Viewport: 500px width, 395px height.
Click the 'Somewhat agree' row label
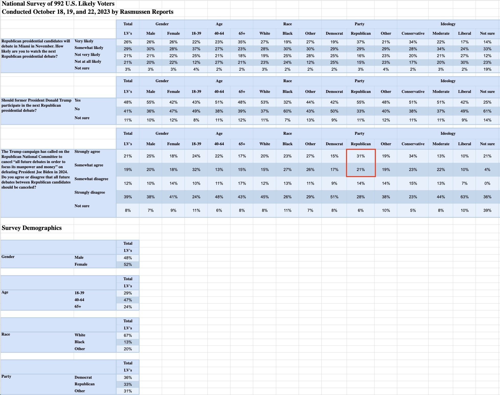(x=89, y=165)
